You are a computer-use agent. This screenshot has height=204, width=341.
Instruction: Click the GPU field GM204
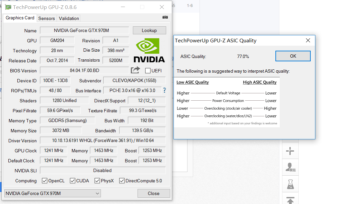pos(57,40)
